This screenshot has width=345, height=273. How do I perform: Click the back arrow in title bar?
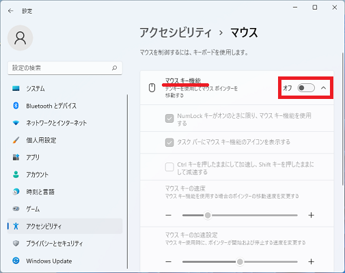coord(11,11)
